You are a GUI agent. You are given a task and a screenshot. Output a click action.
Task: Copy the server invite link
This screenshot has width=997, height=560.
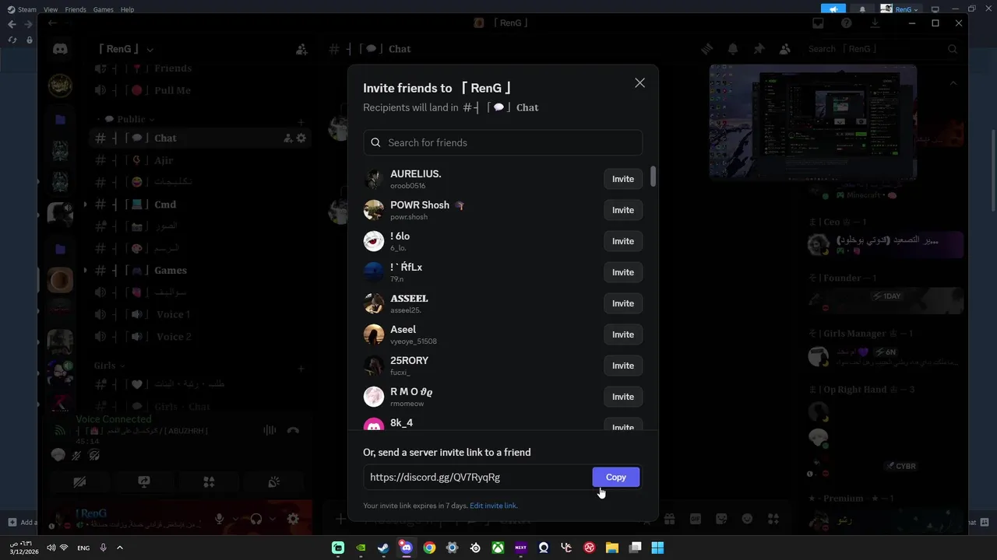coord(616,477)
